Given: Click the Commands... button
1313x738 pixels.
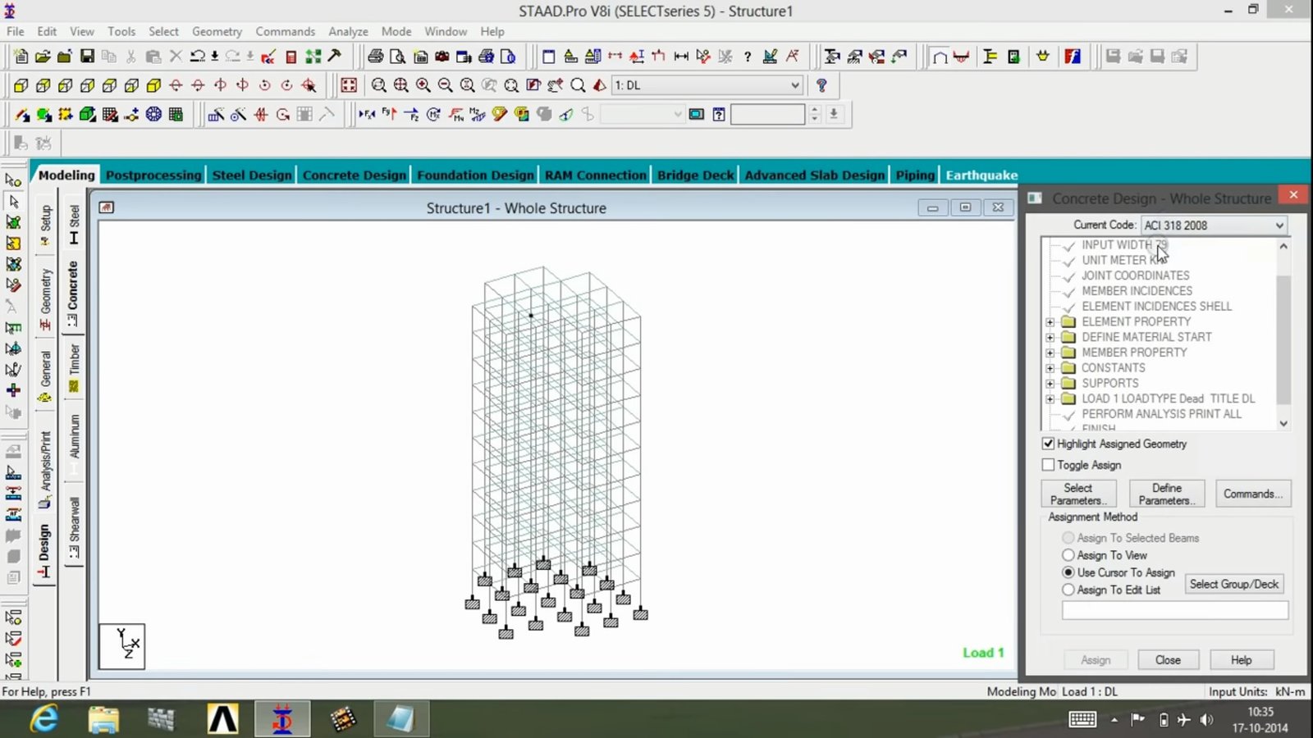Looking at the screenshot, I should click(x=1253, y=494).
